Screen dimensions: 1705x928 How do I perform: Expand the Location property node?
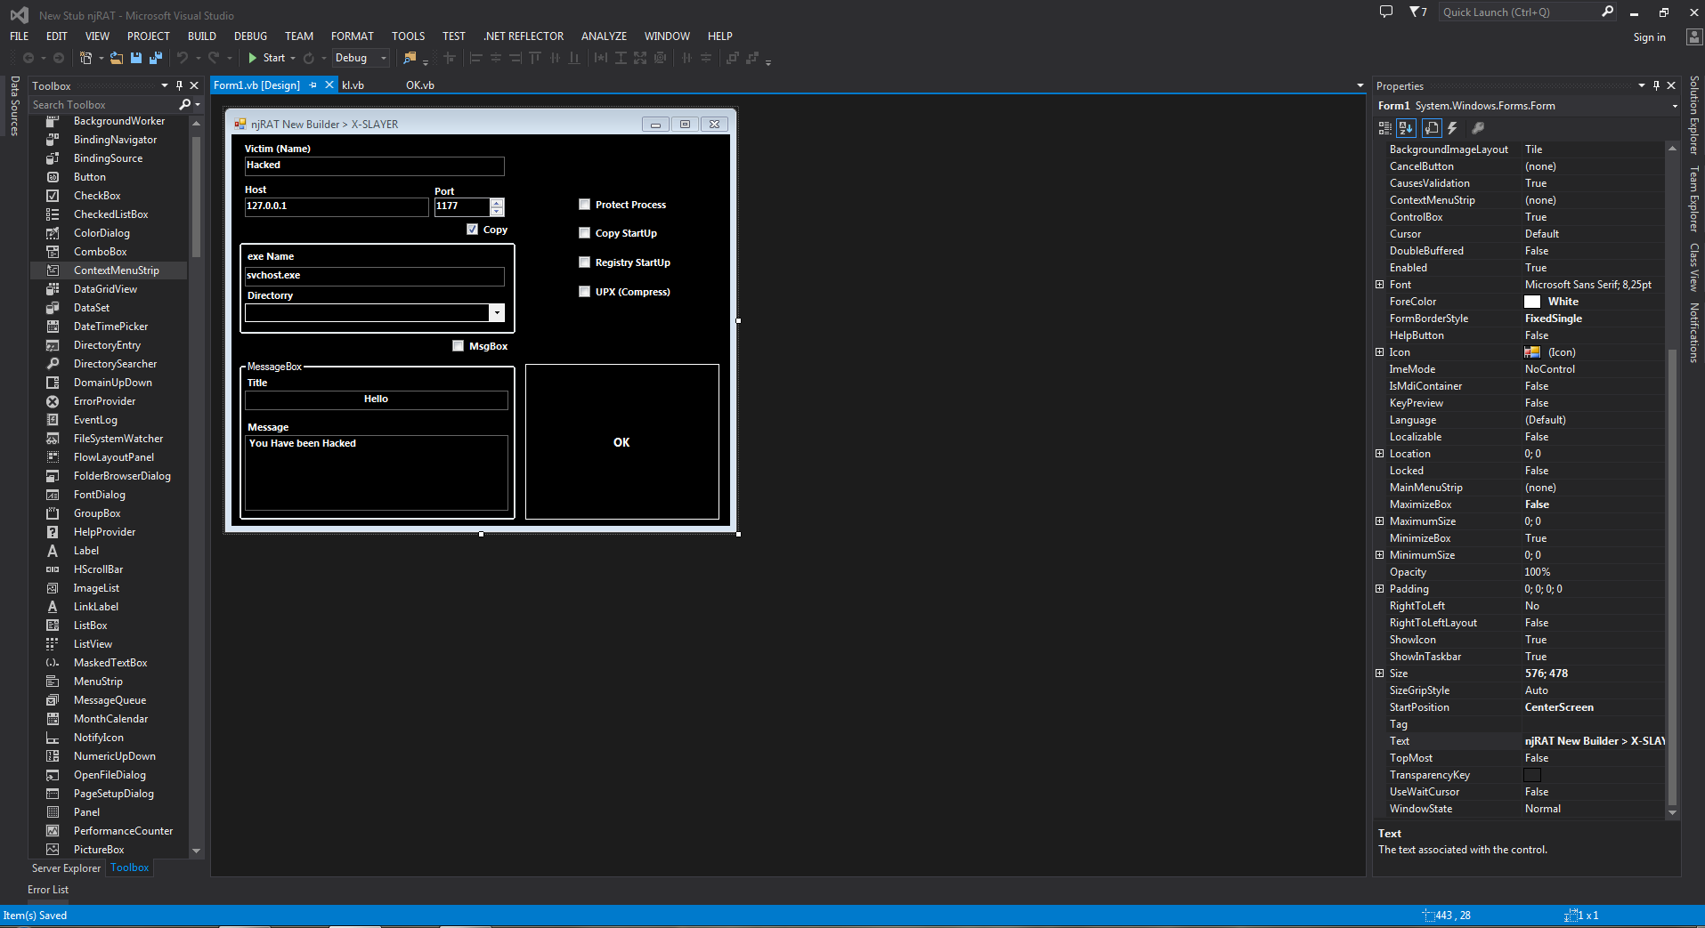(1380, 454)
